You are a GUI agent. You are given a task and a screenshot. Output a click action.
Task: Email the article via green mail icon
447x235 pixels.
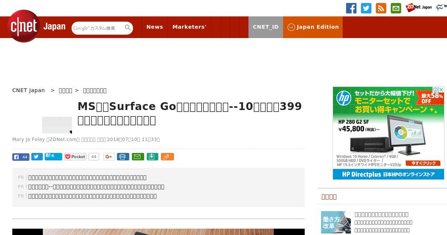pos(138,157)
